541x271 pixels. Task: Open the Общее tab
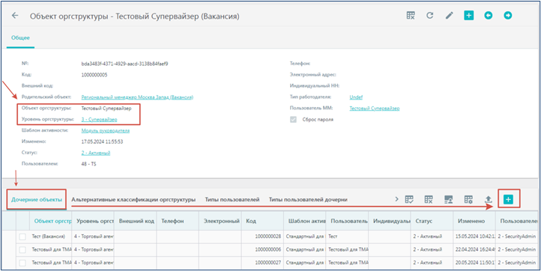click(21, 37)
